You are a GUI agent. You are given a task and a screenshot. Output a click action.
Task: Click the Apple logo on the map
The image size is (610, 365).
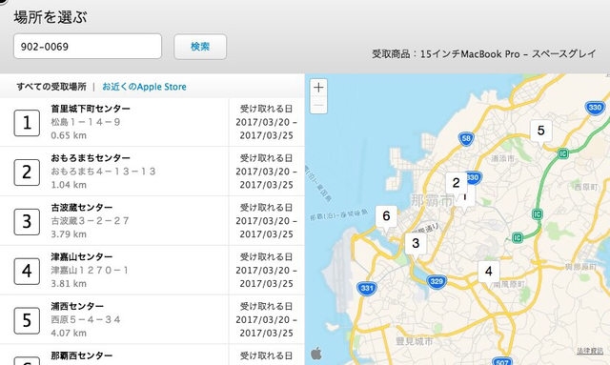[316, 354]
